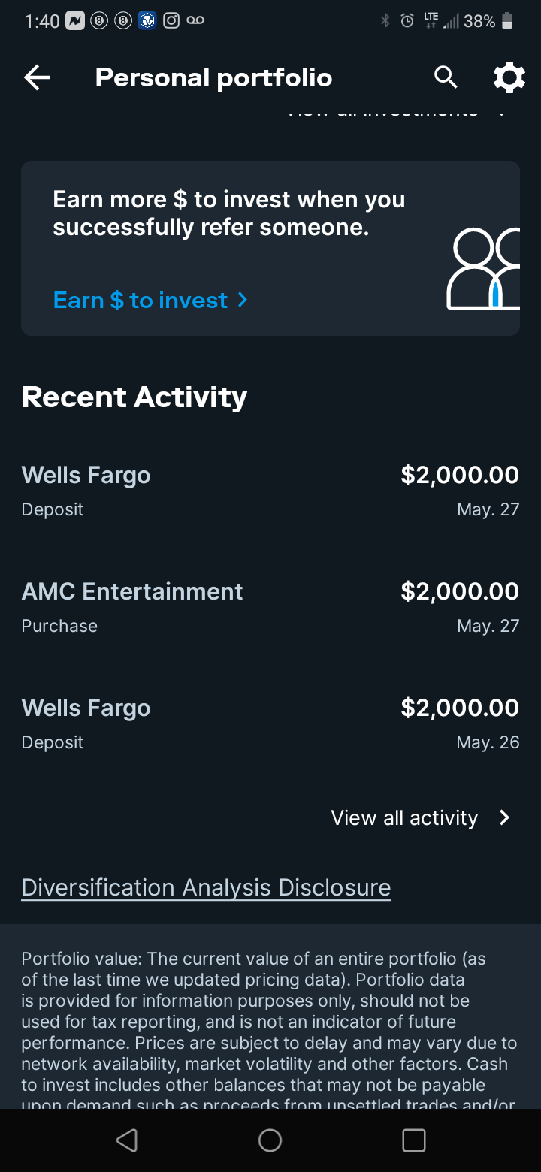This screenshot has width=541, height=1172.
Task: Open the View all activity link
Action: point(404,817)
